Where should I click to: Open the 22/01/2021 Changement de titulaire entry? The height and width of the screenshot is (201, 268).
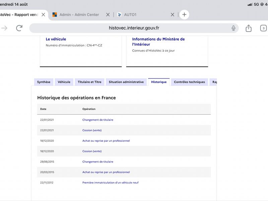pos(98,120)
